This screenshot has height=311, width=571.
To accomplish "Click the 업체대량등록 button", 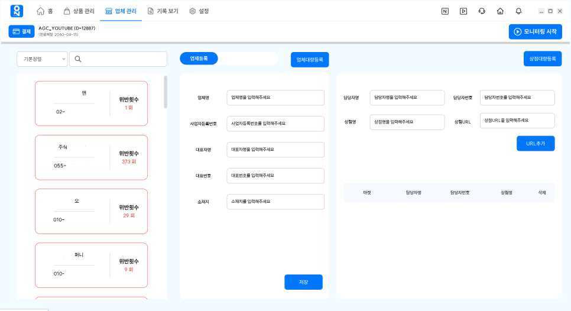I will point(310,60).
